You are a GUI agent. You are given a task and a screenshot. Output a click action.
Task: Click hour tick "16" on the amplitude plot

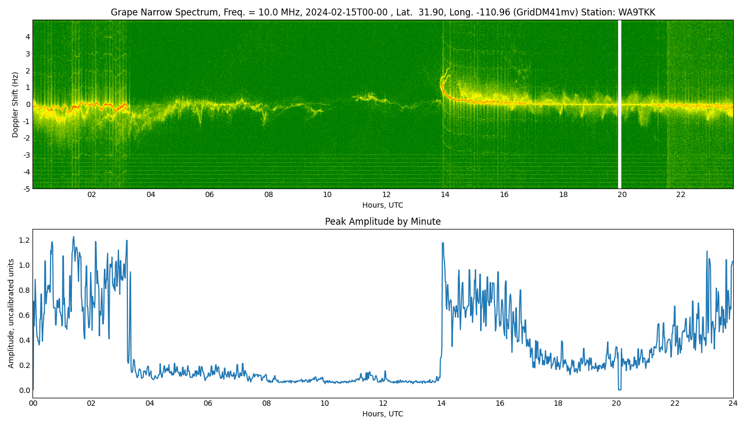(x=500, y=403)
